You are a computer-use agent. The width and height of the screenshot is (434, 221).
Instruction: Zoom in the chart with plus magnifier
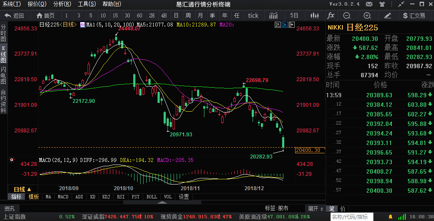point(367,16)
